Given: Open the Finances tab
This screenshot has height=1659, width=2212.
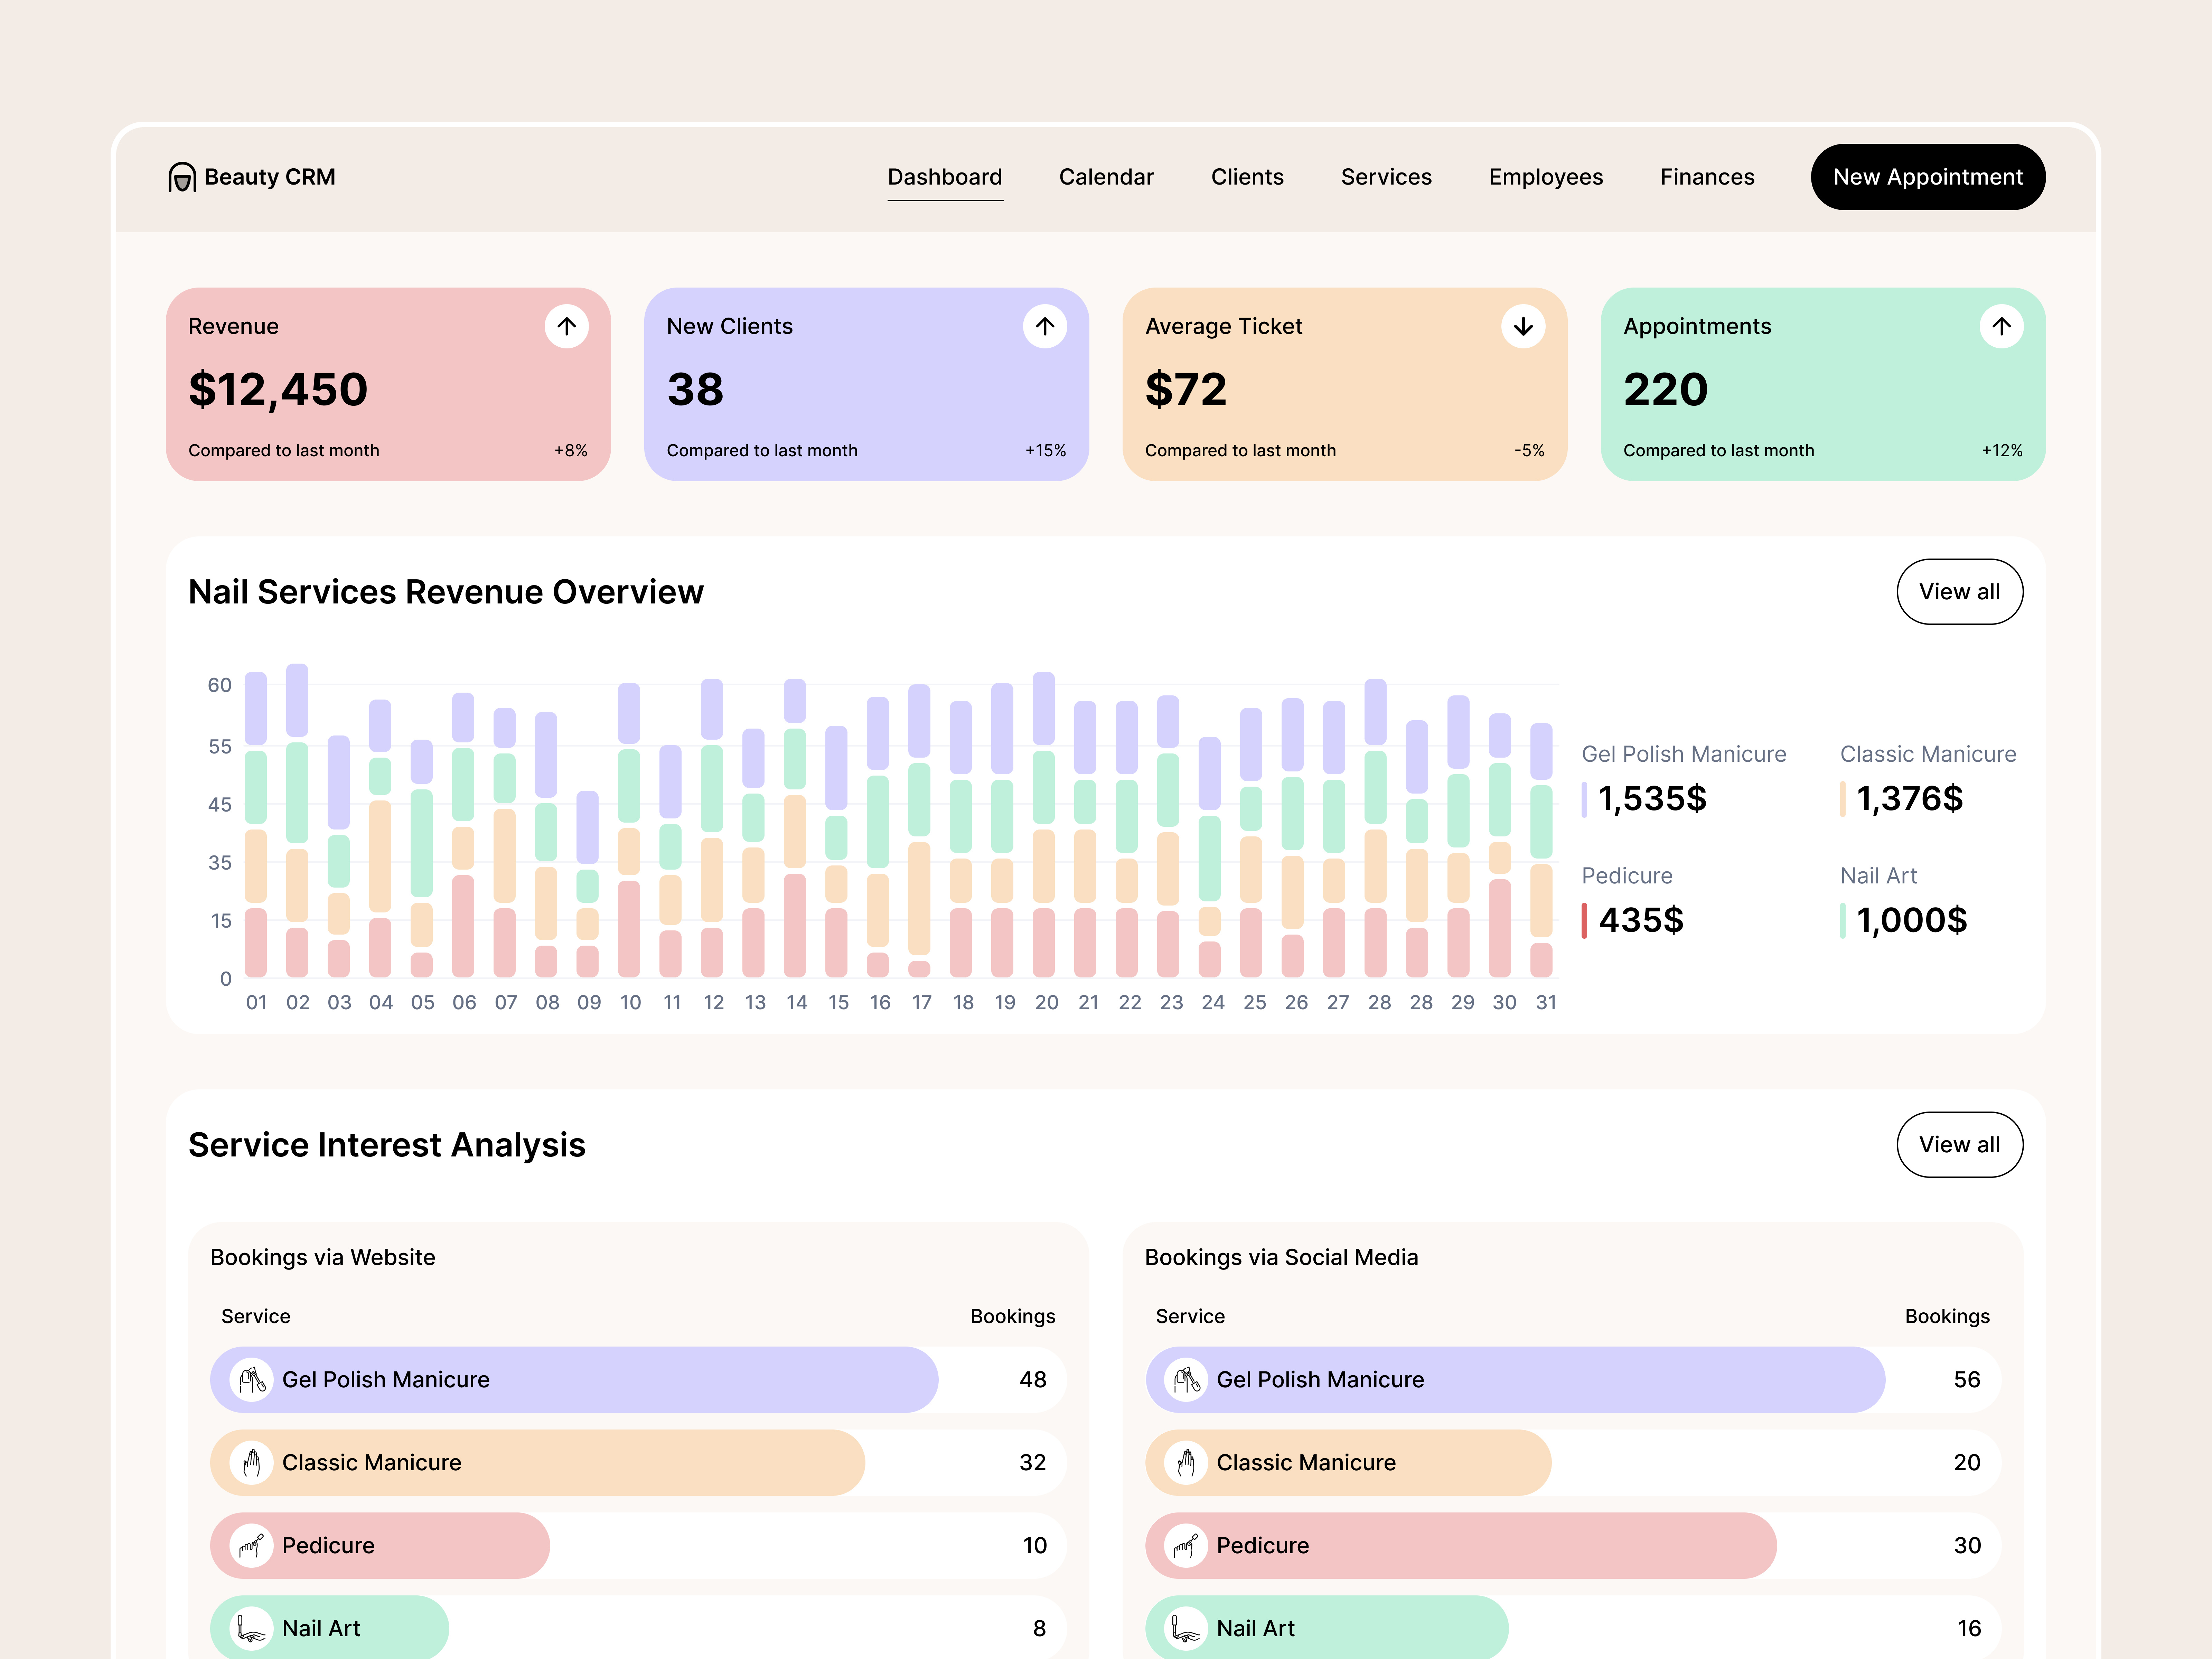Looking at the screenshot, I should [x=1707, y=177].
